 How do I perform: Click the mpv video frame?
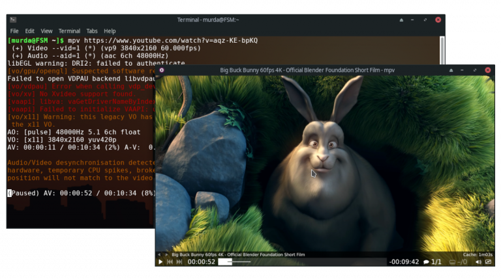(x=325, y=163)
